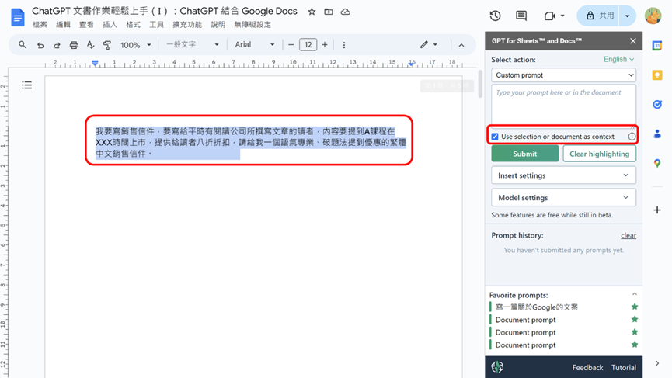Run spelling and grammar check
Screen dimensions: 672x378
(x=90, y=44)
